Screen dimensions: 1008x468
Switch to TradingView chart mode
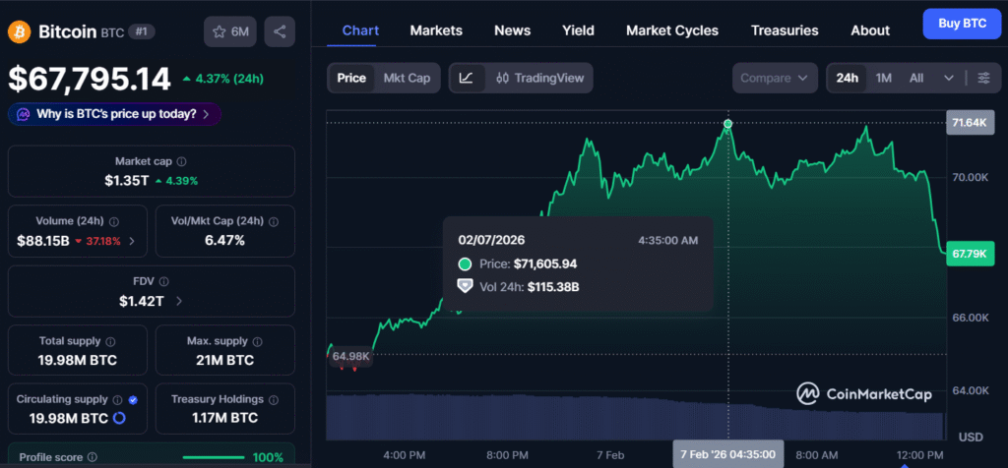539,78
